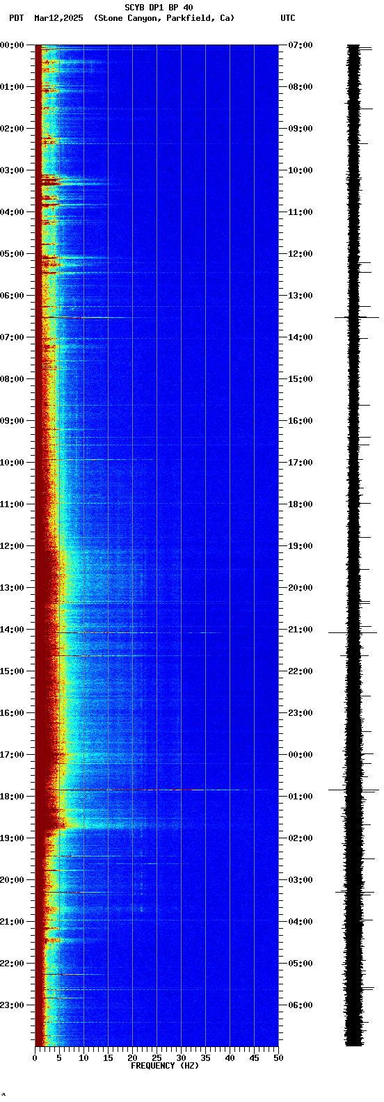Click the '20' frequency tick label
Screen dimensions: 384x1102
(132, 1058)
